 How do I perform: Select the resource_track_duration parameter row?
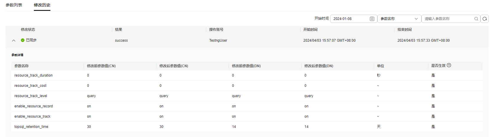[247, 75]
